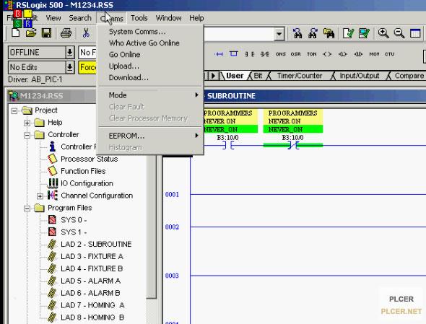Select LAD 7 - HOMING A file
This screenshot has width=426, height=324.
tap(92, 305)
